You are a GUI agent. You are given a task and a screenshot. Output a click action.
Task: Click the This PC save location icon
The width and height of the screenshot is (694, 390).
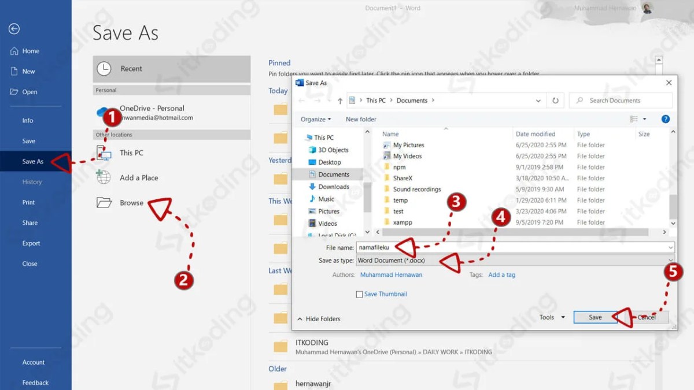(105, 151)
